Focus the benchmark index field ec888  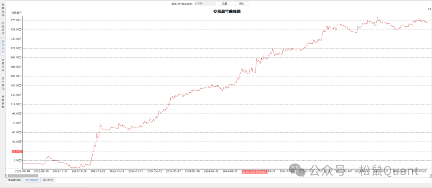point(204,4)
